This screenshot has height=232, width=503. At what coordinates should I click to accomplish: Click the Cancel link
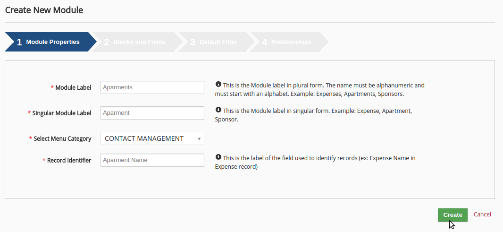point(482,215)
